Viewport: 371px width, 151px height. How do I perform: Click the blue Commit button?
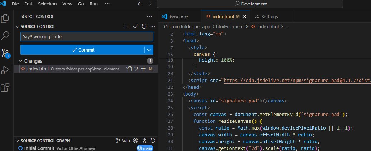click(x=83, y=50)
